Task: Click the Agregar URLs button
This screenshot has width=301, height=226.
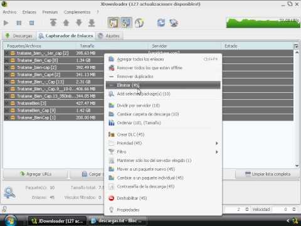Action: pos(36,174)
